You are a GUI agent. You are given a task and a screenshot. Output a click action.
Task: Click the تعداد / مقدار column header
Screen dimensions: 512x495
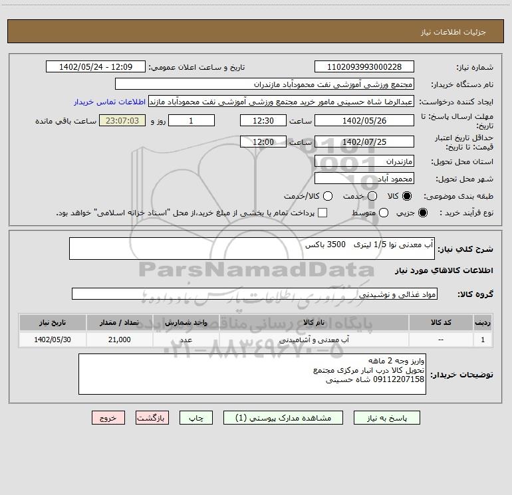point(119,322)
